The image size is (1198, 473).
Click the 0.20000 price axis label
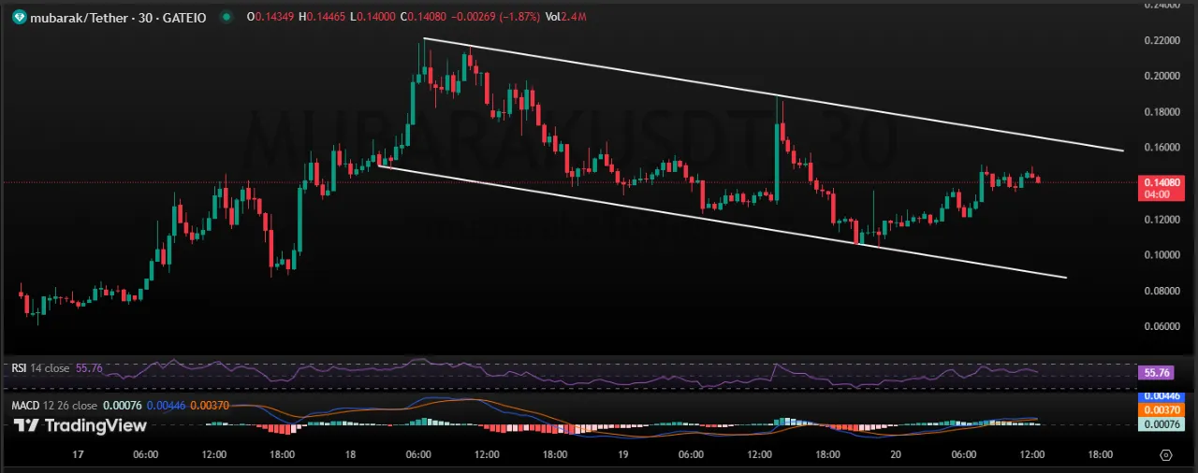pos(1161,76)
